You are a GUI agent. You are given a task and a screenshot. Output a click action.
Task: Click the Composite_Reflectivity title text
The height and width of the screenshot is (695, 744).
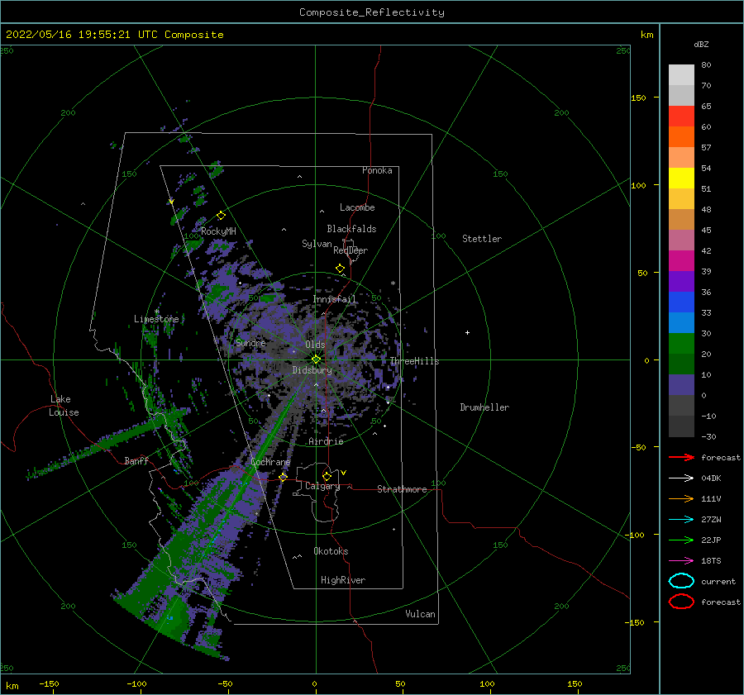[x=372, y=12]
